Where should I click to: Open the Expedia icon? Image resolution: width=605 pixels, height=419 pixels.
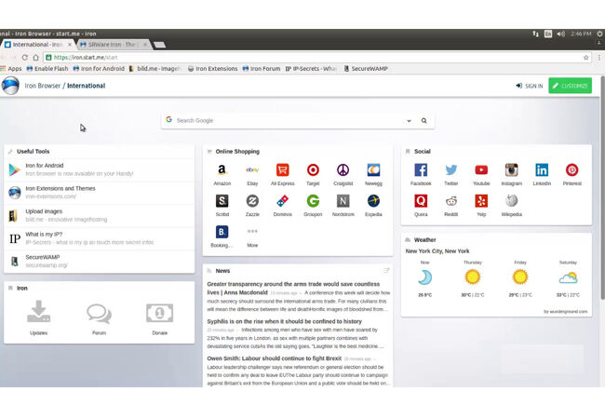coord(373,201)
